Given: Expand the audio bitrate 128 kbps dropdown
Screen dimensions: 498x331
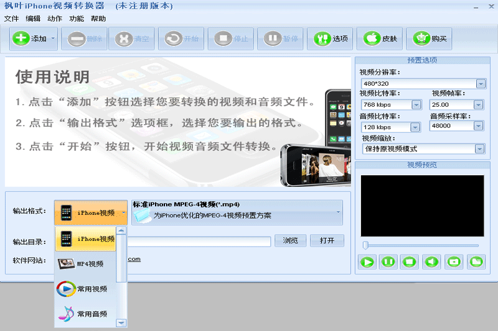Looking at the screenshot, I should click(415, 127).
